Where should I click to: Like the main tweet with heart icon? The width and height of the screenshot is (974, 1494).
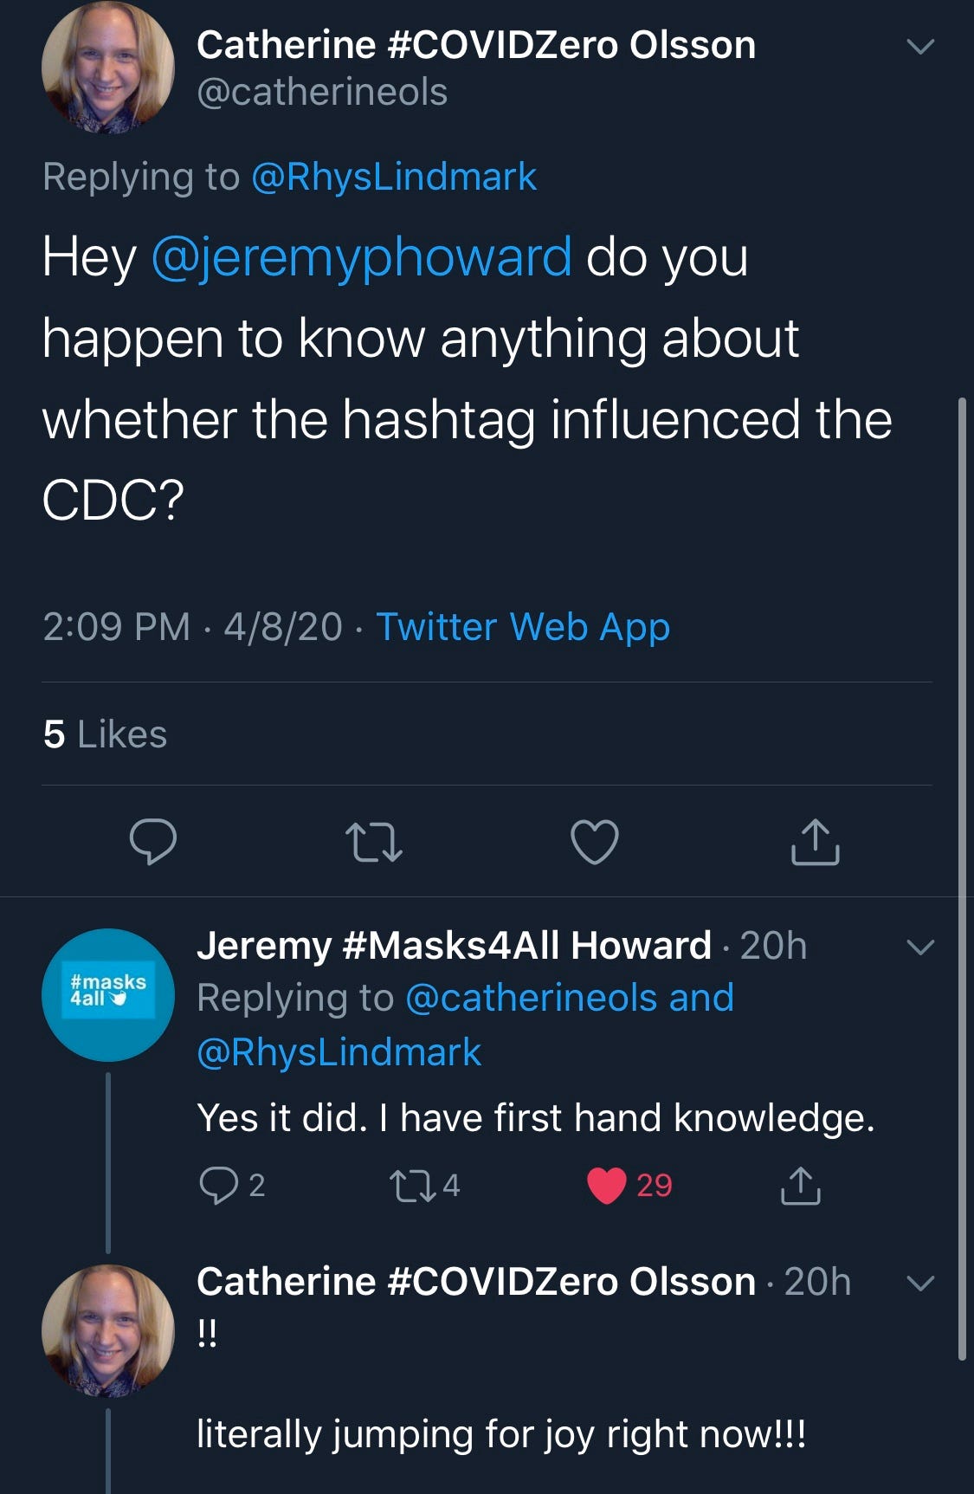pos(595,841)
